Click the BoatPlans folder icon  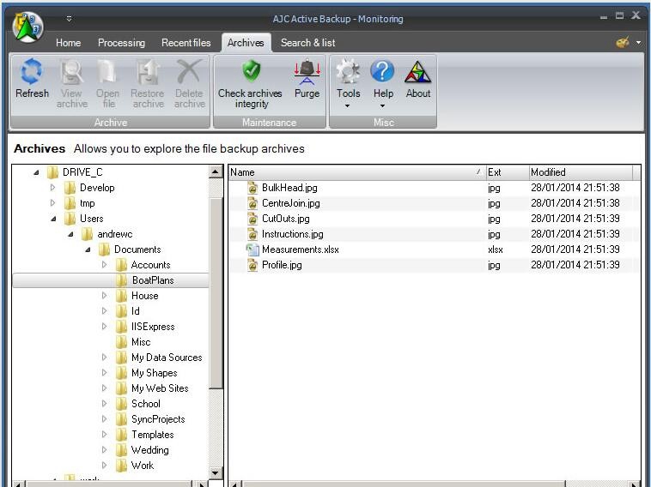[122, 280]
